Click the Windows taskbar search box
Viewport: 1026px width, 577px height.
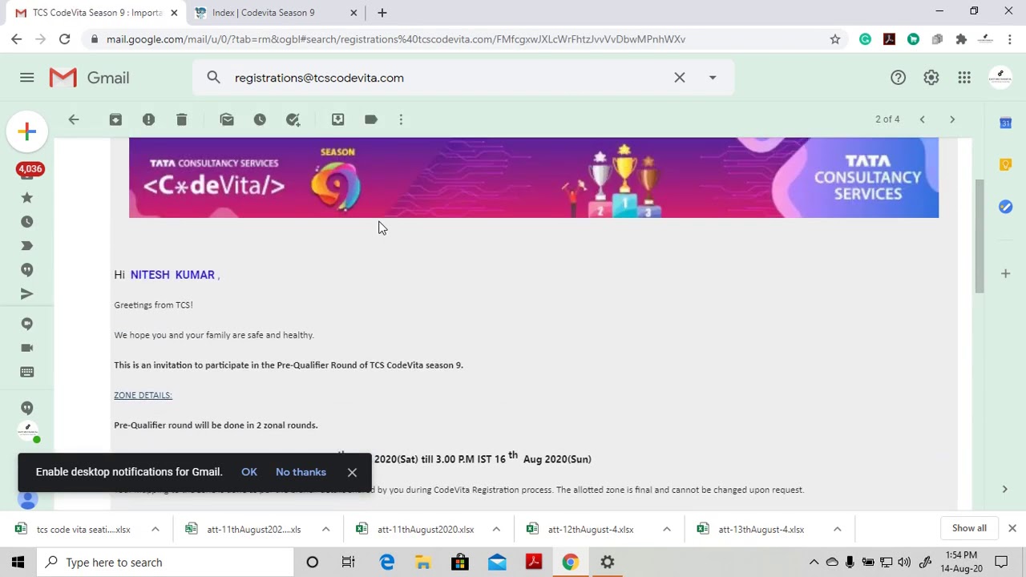[166, 562]
